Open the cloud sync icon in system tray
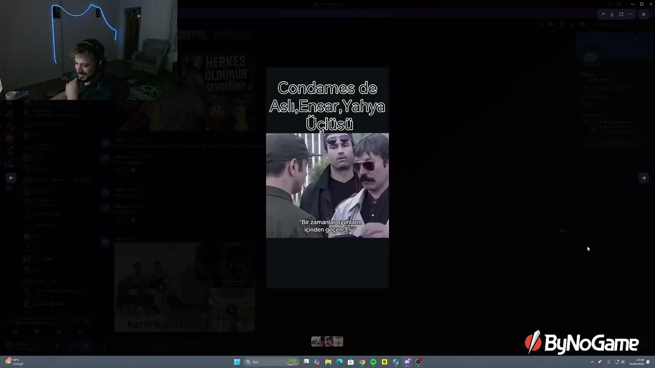 (600, 362)
